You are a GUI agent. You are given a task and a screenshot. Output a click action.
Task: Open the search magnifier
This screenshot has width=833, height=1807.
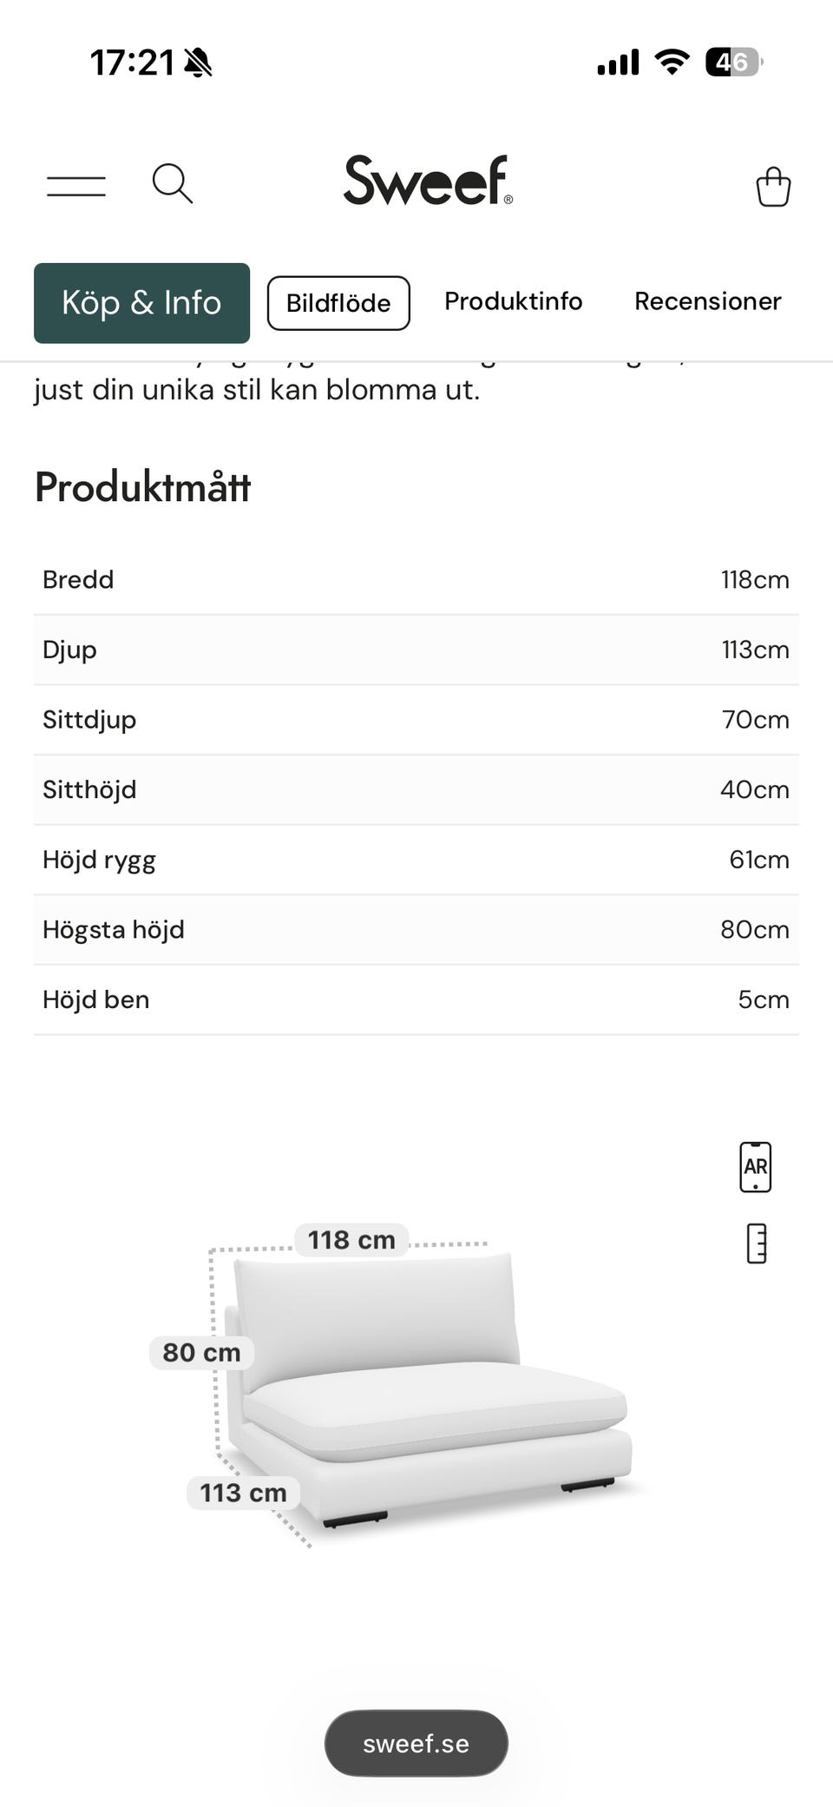[x=172, y=183]
